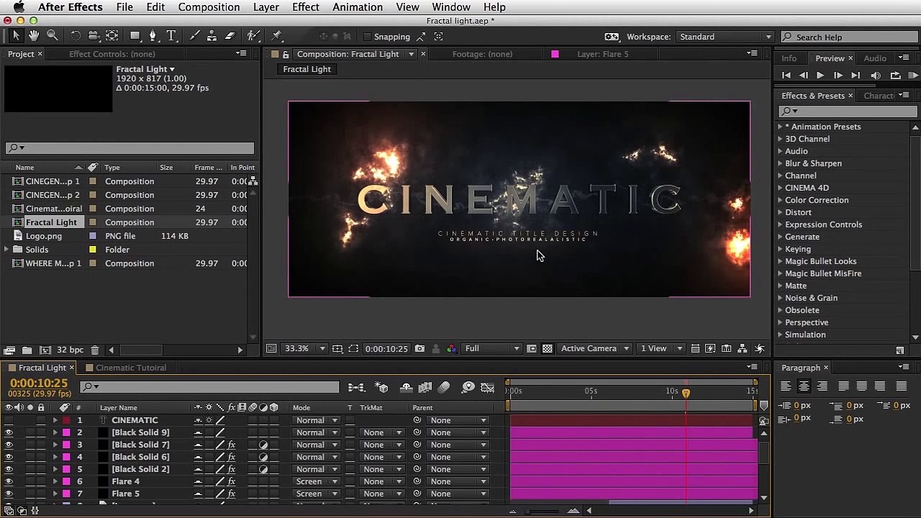The width and height of the screenshot is (921, 518).
Task: Hide the Black Solid 6 layer
Action: click(9, 457)
